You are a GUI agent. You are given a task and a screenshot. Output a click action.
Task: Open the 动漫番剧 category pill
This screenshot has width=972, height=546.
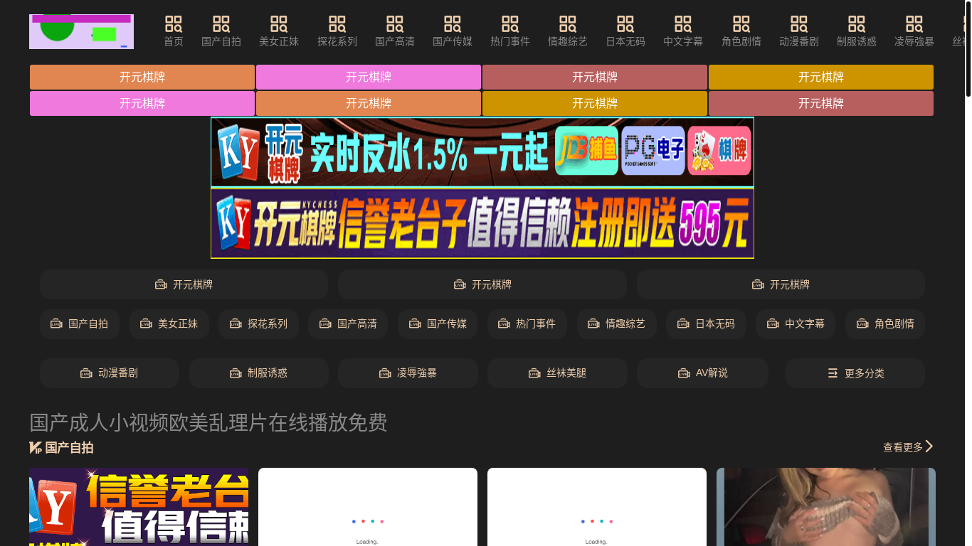[110, 373]
